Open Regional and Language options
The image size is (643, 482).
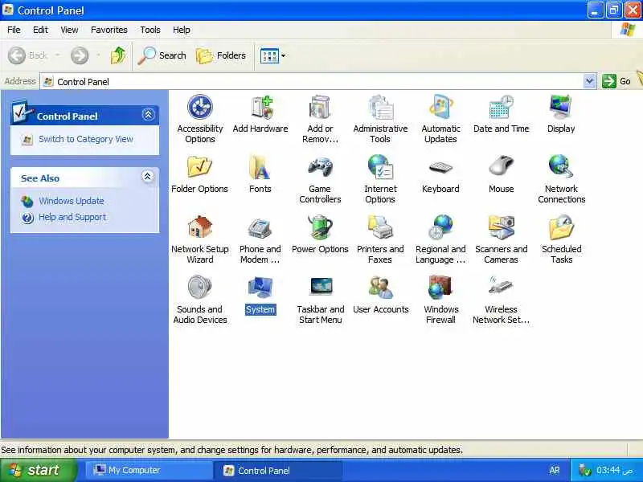tap(440, 239)
